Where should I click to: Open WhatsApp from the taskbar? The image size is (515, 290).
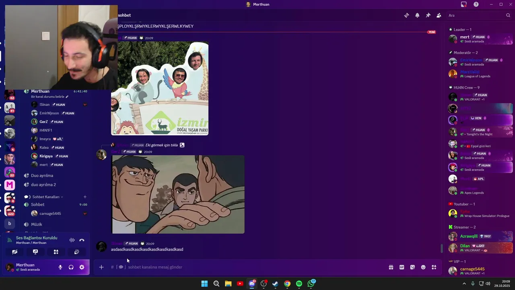tap(311, 284)
